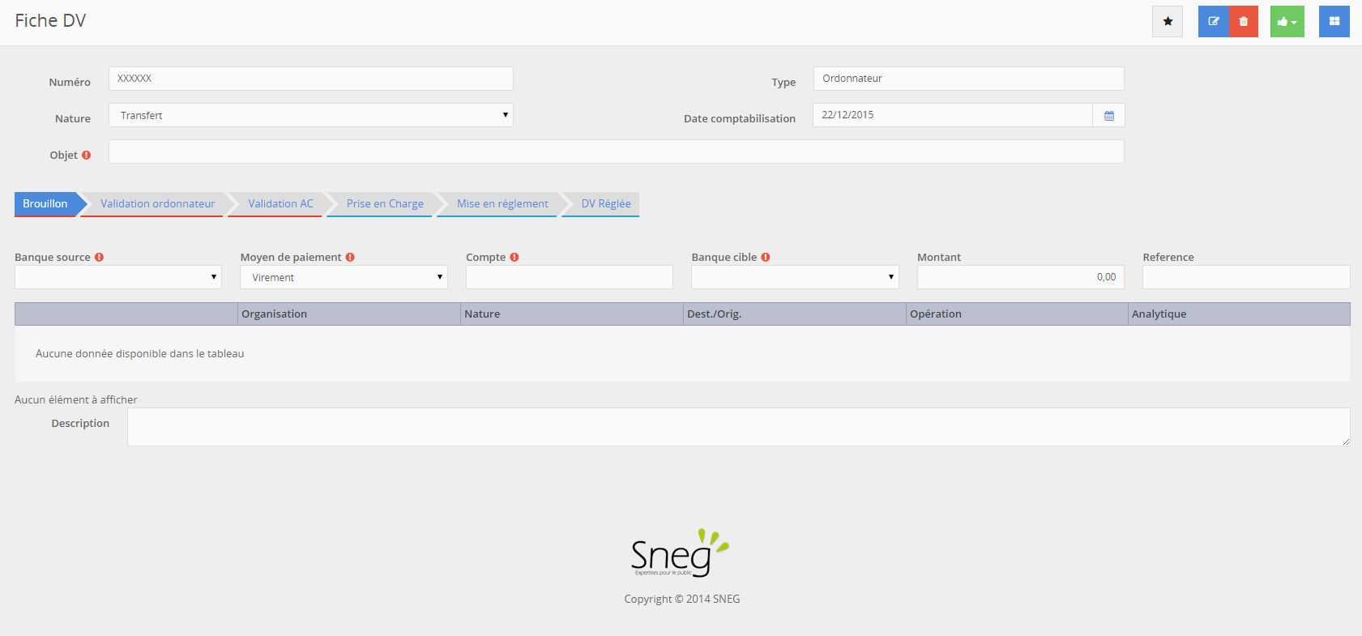Click the red trash delete icon

coord(1244,22)
